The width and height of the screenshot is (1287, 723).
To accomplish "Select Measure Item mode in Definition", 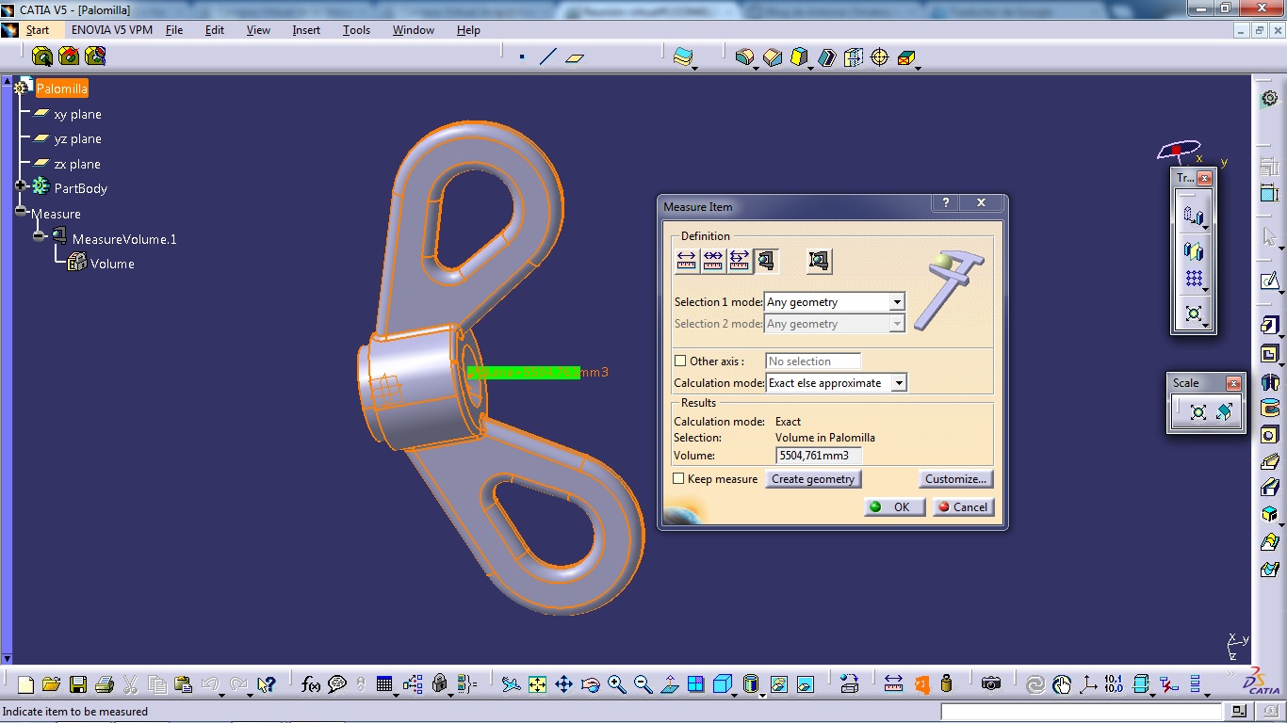I will (766, 261).
